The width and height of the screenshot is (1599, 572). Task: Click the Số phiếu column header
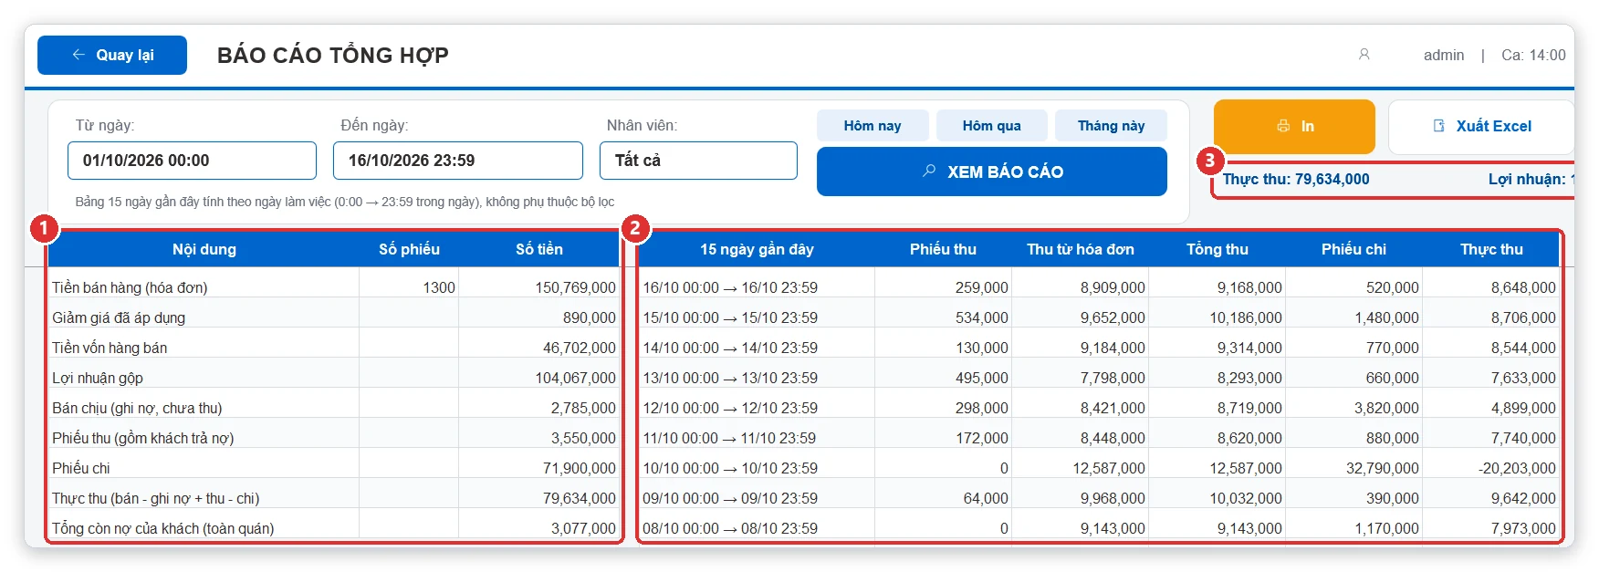409,249
